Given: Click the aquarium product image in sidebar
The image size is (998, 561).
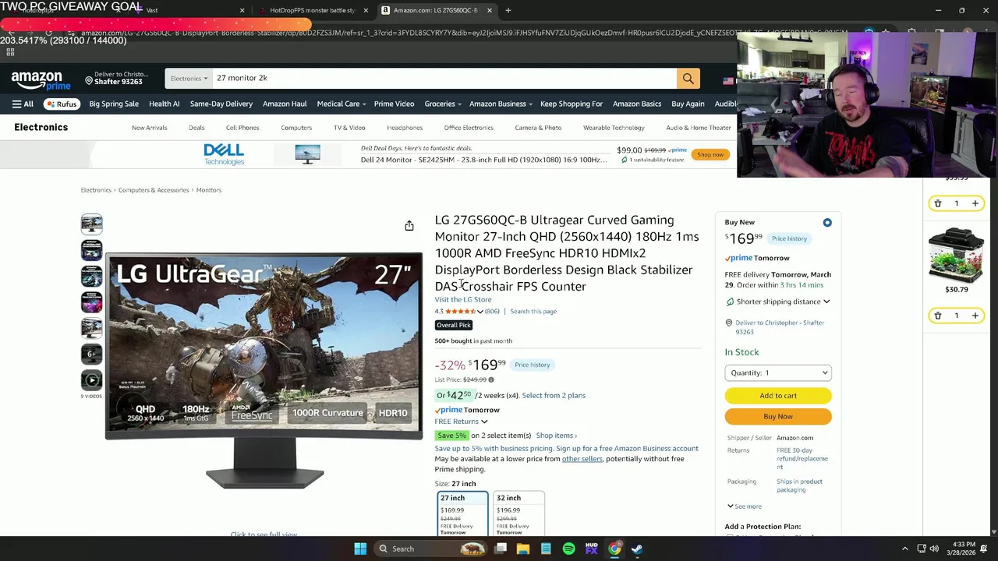Looking at the screenshot, I should pos(957,255).
